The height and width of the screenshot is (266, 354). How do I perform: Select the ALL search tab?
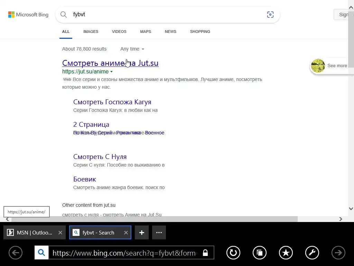click(66, 32)
